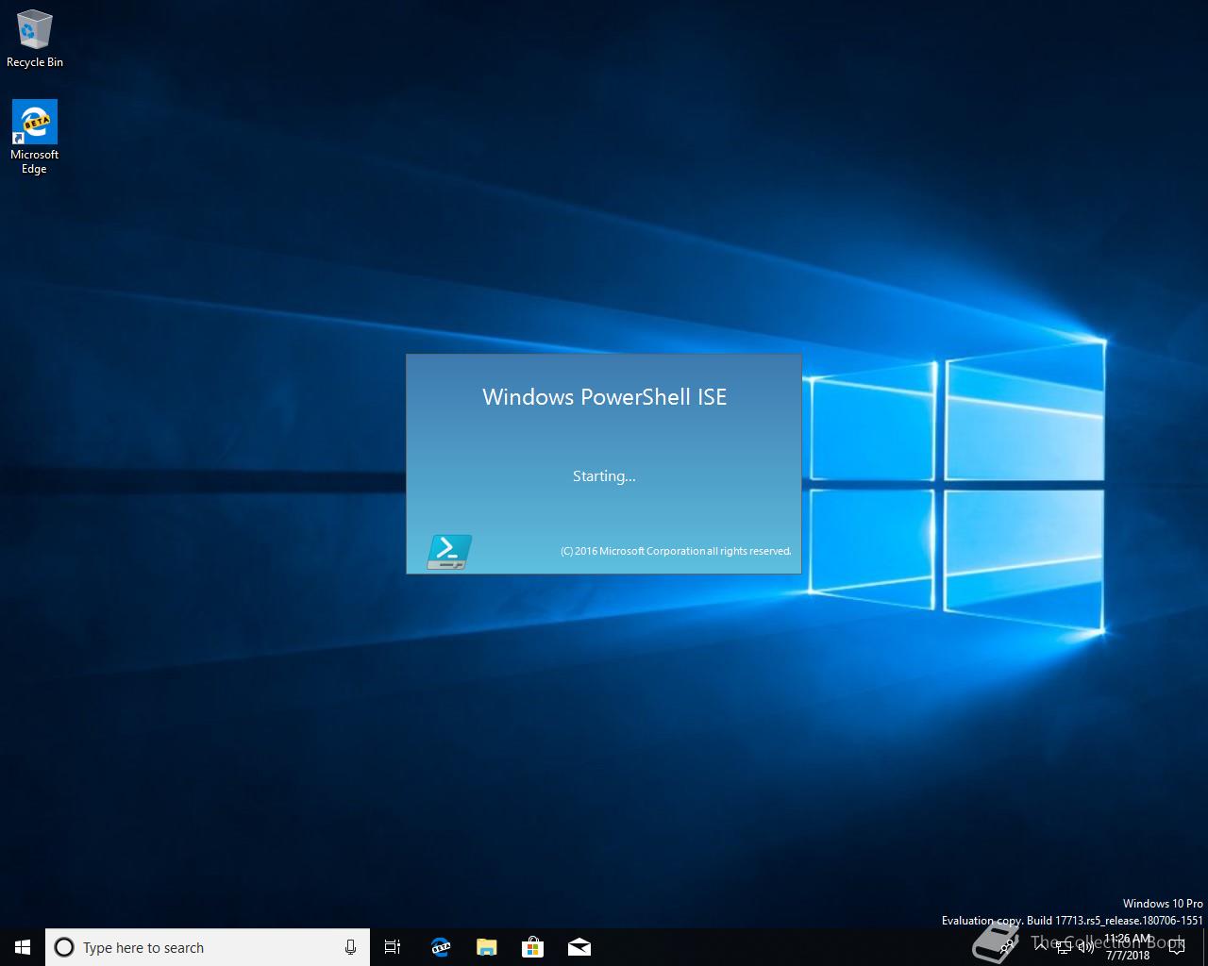This screenshot has width=1208, height=966.
Task: Open the Windows Start menu
Action: (23, 947)
